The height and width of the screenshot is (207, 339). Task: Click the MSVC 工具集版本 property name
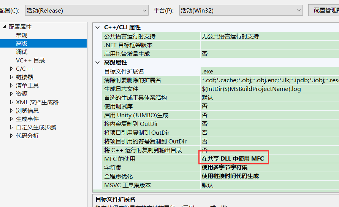coord(127,185)
